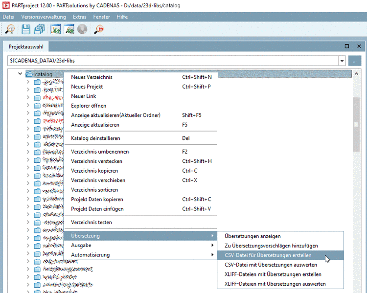The height and width of the screenshot is (293, 367).
Task: Click the Save All multiple disks icon
Action: pyautogui.click(x=40, y=29)
